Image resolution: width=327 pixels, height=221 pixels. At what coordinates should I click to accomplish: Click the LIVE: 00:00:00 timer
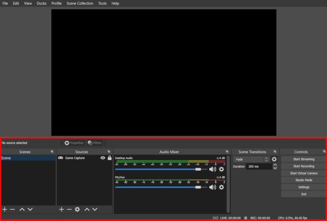[x=230, y=218]
